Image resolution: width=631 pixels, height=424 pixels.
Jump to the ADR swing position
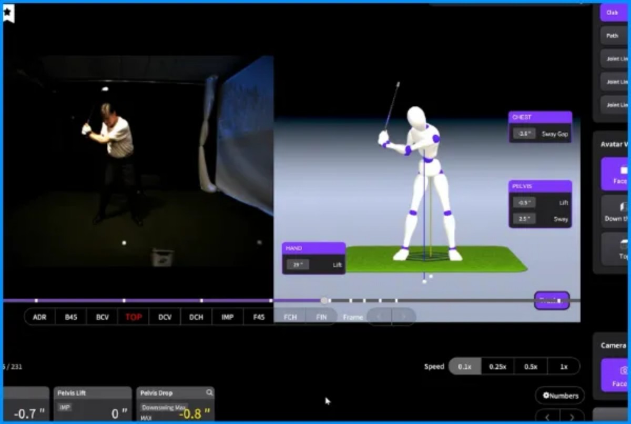(x=40, y=317)
